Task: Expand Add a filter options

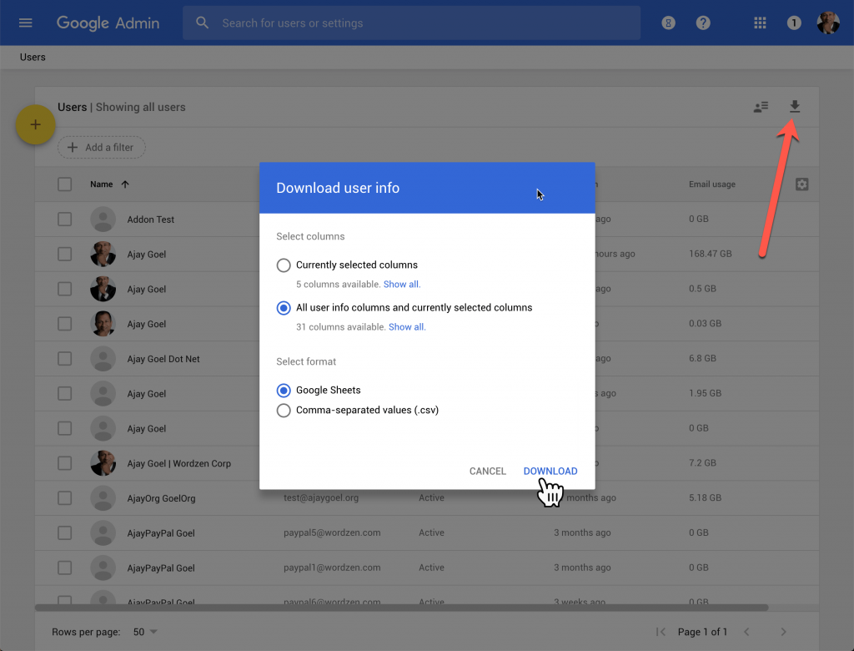Action: [101, 147]
